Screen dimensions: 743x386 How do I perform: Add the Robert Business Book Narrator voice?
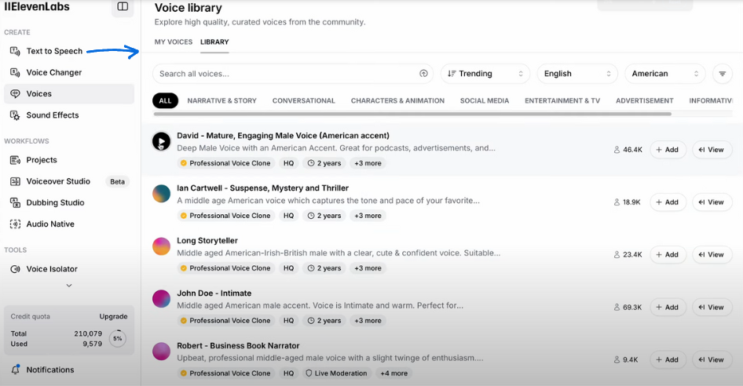667,360
